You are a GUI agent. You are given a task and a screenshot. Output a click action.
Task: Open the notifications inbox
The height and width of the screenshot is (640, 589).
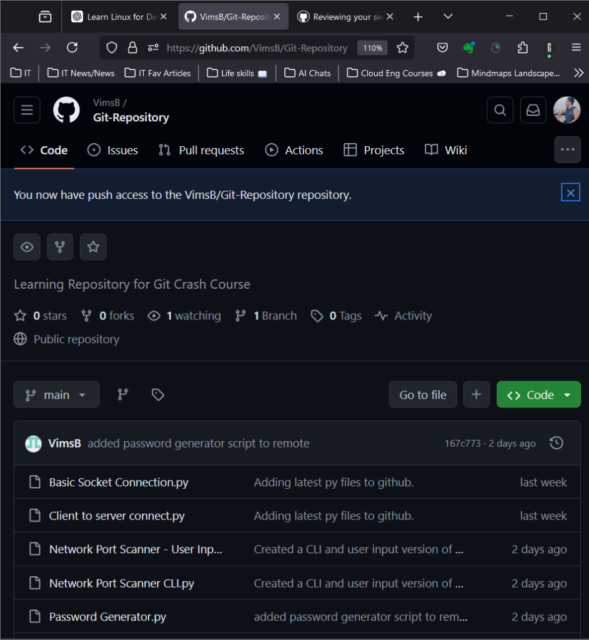pos(533,110)
